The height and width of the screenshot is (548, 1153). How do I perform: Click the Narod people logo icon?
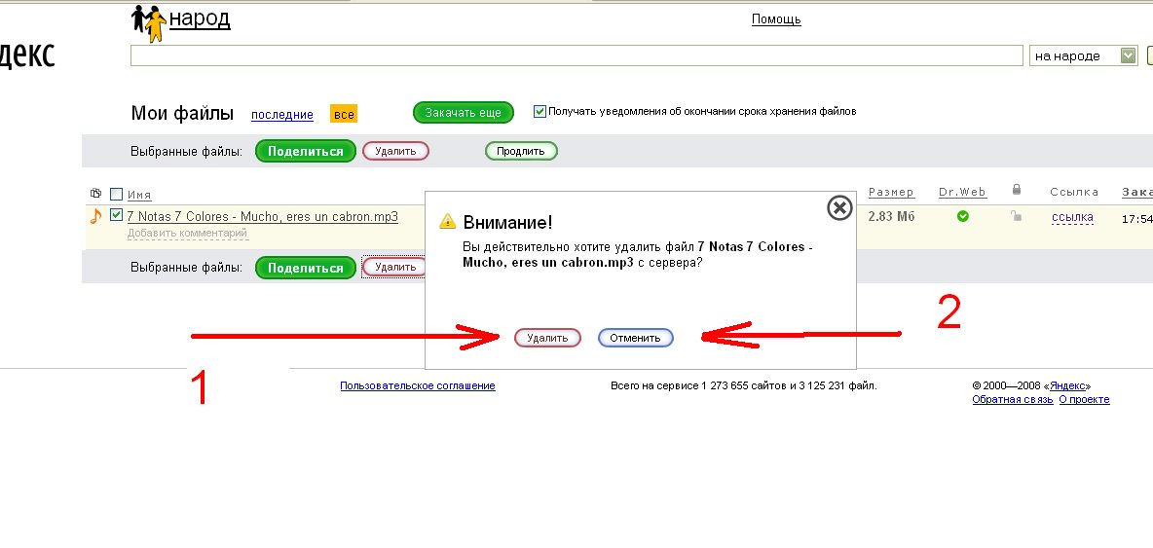tap(149, 22)
